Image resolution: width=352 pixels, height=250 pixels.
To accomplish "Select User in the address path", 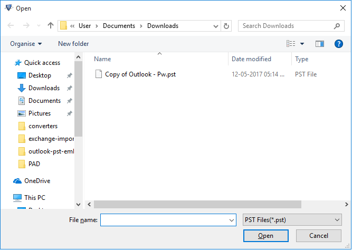I will point(84,26).
